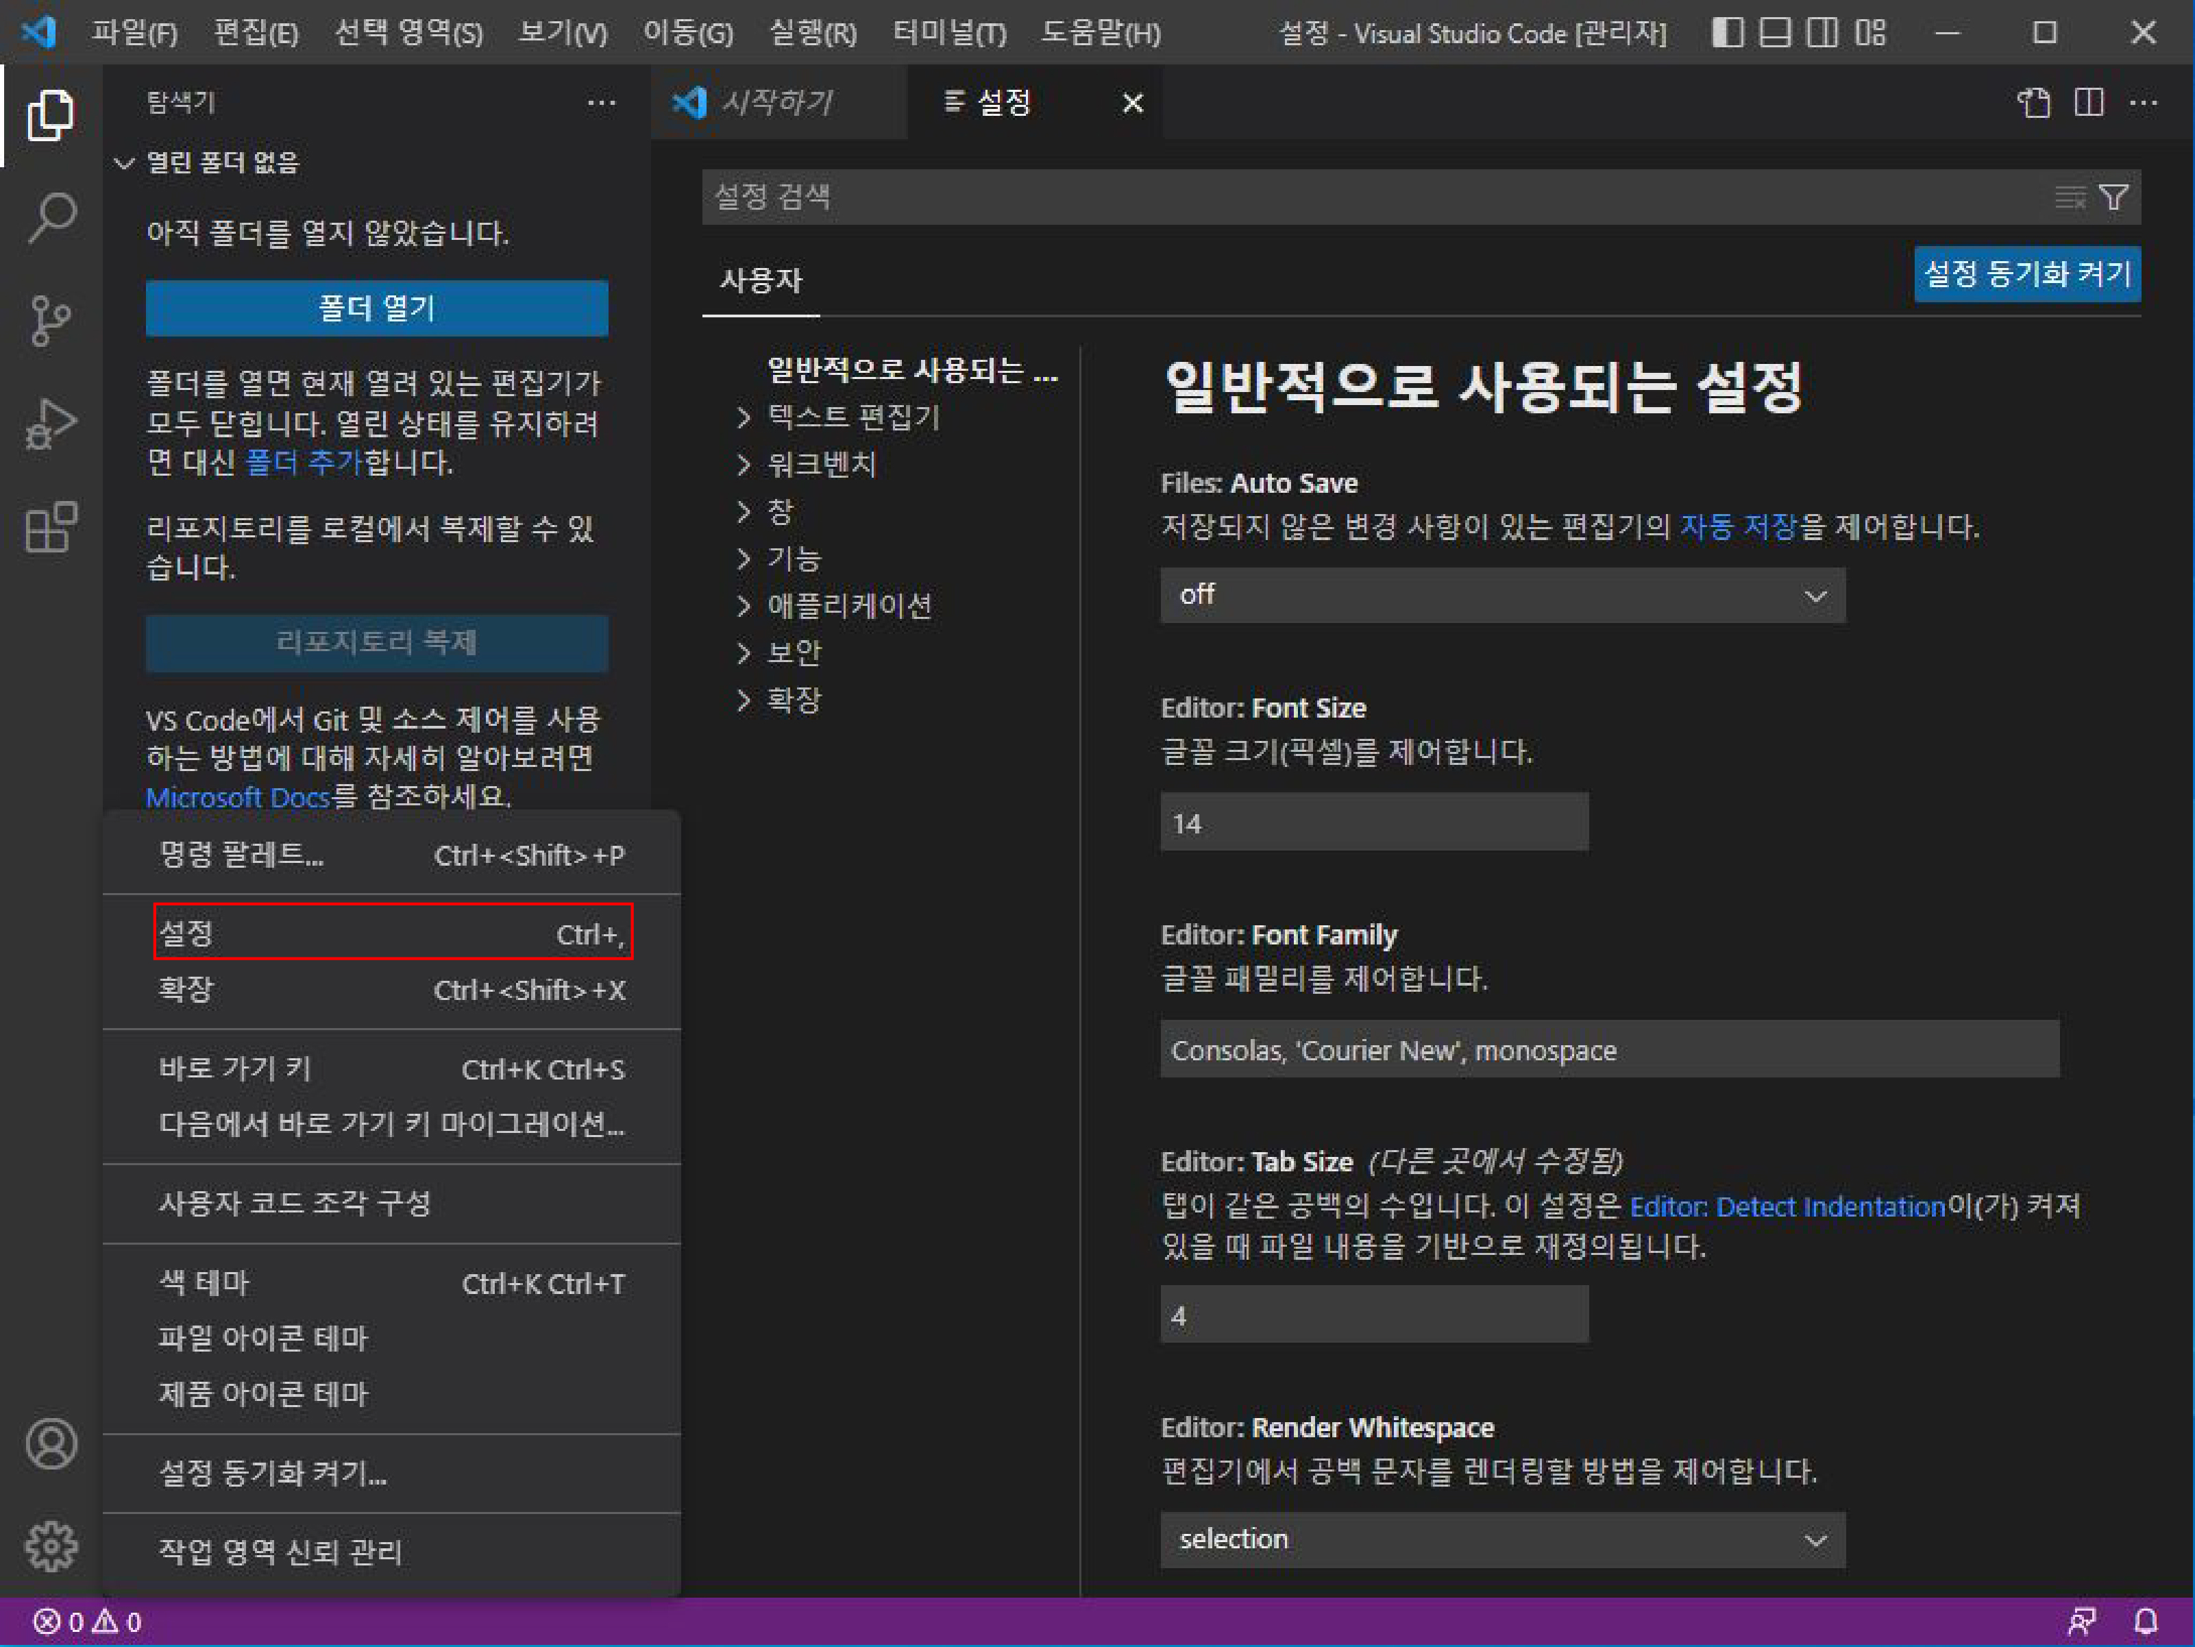Open the Source Control view icon
Screen dimensions: 2195x1647
click(x=51, y=321)
